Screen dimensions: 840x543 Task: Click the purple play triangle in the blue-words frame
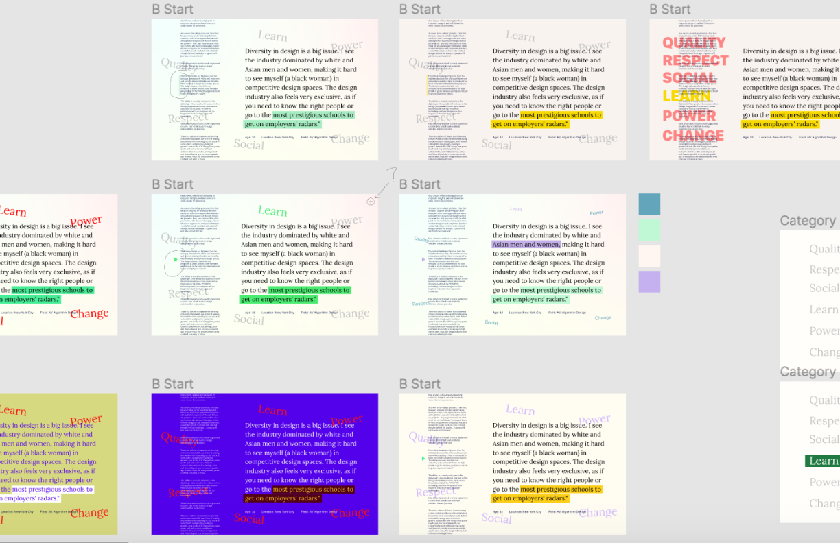click(x=423, y=259)
